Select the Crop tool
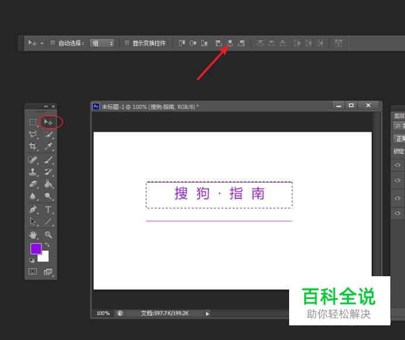The width and height of the screenshot is (405, 340). click(x=33, y=146)
